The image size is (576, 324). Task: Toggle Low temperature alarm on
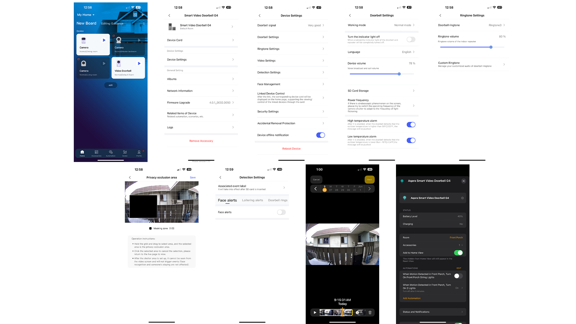(x=411, y=140)
